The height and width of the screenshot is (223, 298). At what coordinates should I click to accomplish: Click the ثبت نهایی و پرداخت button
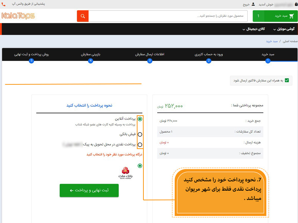[89, 190]
